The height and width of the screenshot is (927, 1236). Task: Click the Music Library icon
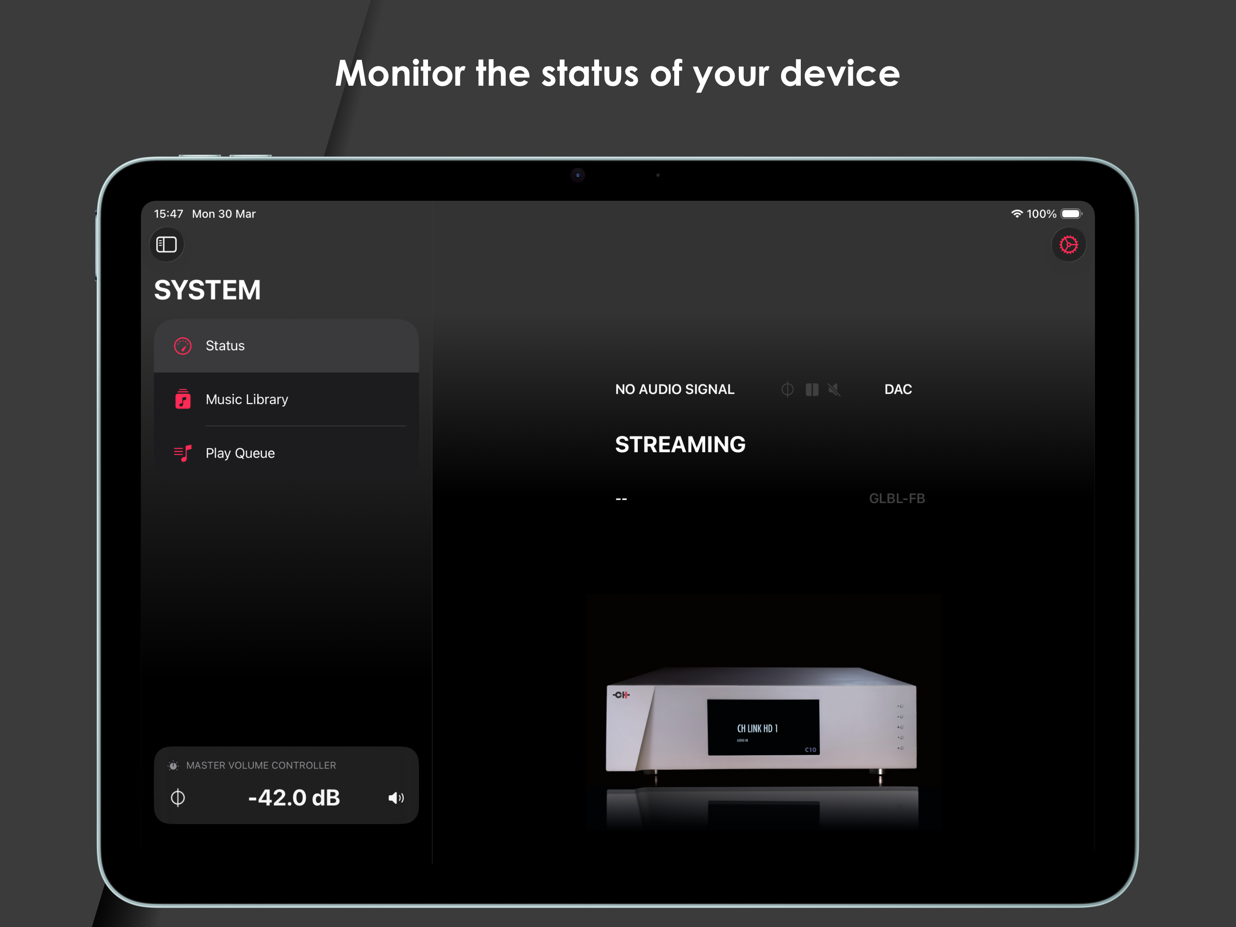(183, 400)
